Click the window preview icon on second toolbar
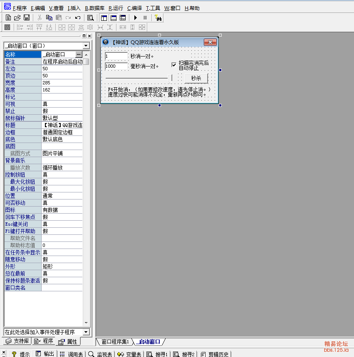The height and width of the screenshot is (357, 354). coord(7,27)
